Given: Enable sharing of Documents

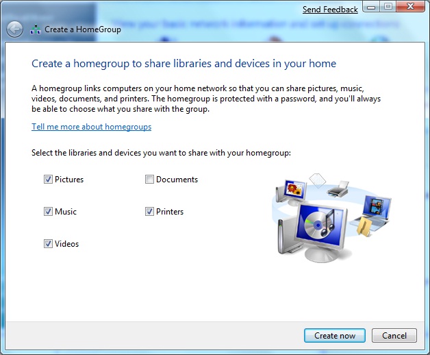Looking at the screenshot, I should [x=149, y=180].
